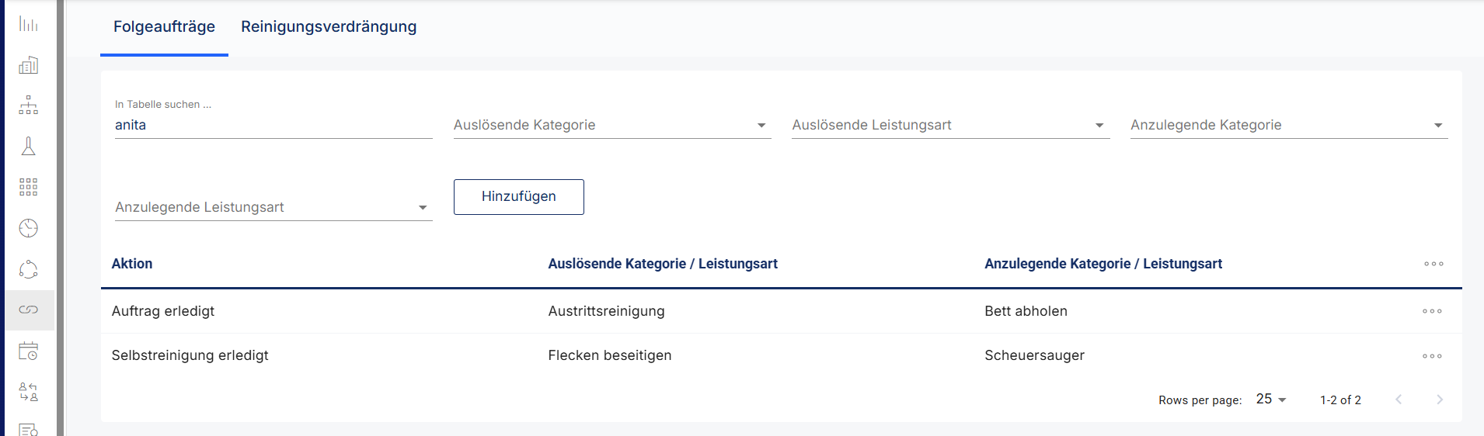Click the chain link sidebar icon

coord(29,310)
